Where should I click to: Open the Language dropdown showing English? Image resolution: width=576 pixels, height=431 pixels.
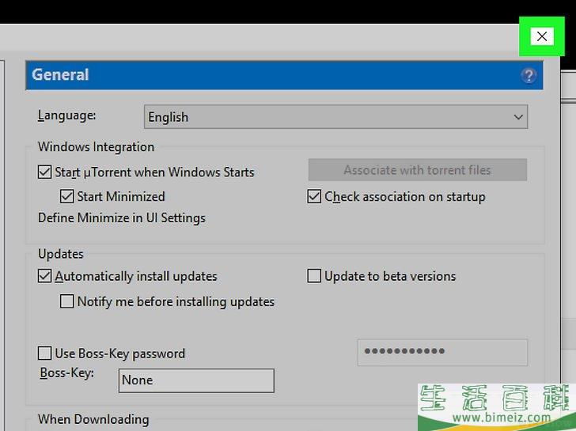[335, 117]
